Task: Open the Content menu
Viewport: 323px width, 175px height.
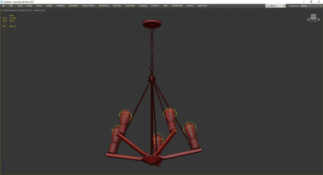Action: (x=155, y=6)
